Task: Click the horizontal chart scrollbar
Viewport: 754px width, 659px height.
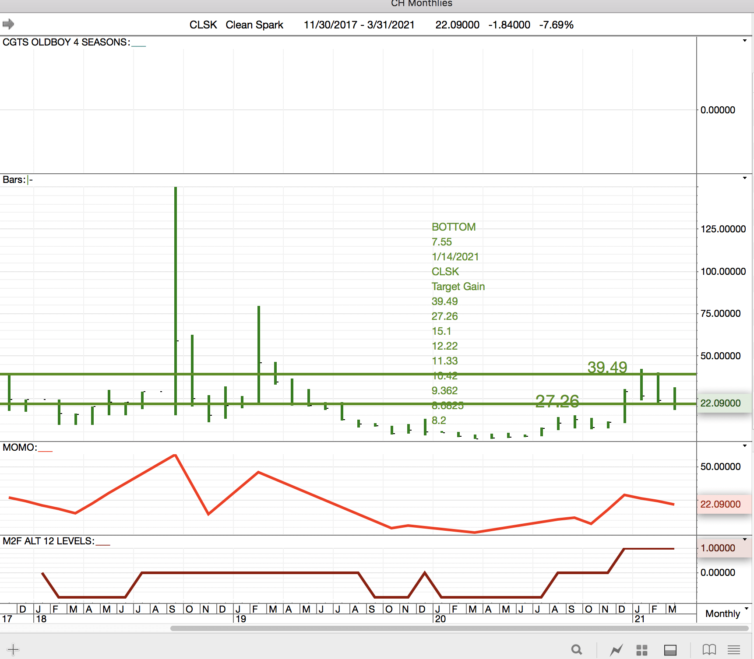Action: 459,628
